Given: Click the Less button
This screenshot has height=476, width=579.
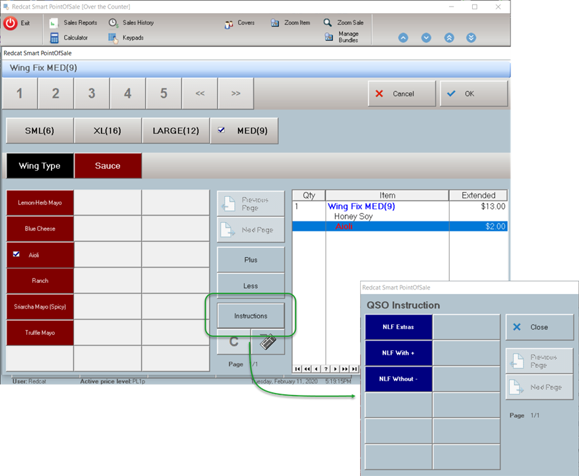Looking at the screenshot, I should point(251,286).
